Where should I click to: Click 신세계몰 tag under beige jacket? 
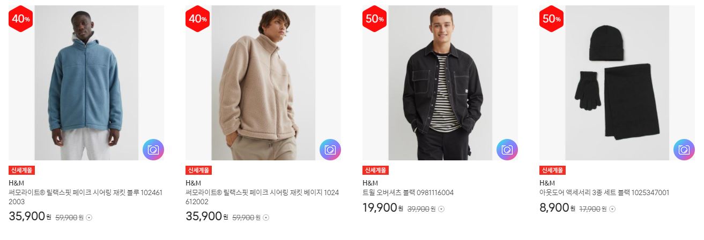pos(198,171)
